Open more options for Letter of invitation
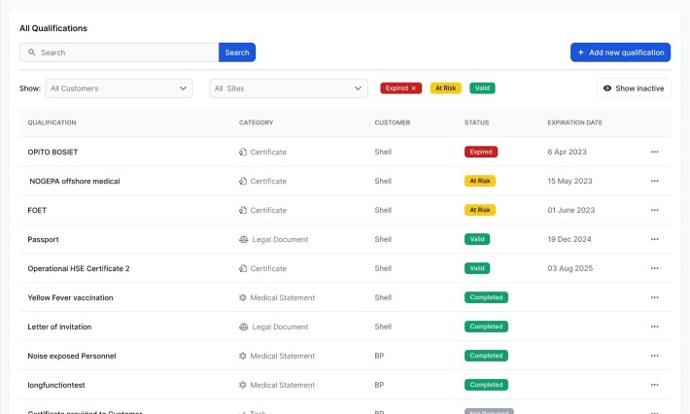 654,327
